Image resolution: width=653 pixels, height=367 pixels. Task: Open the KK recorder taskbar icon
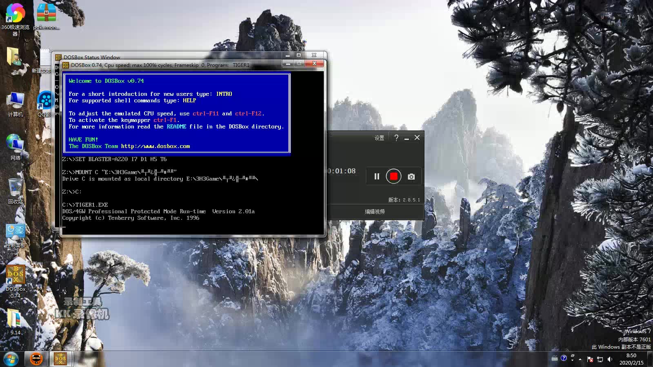[37, 359]
